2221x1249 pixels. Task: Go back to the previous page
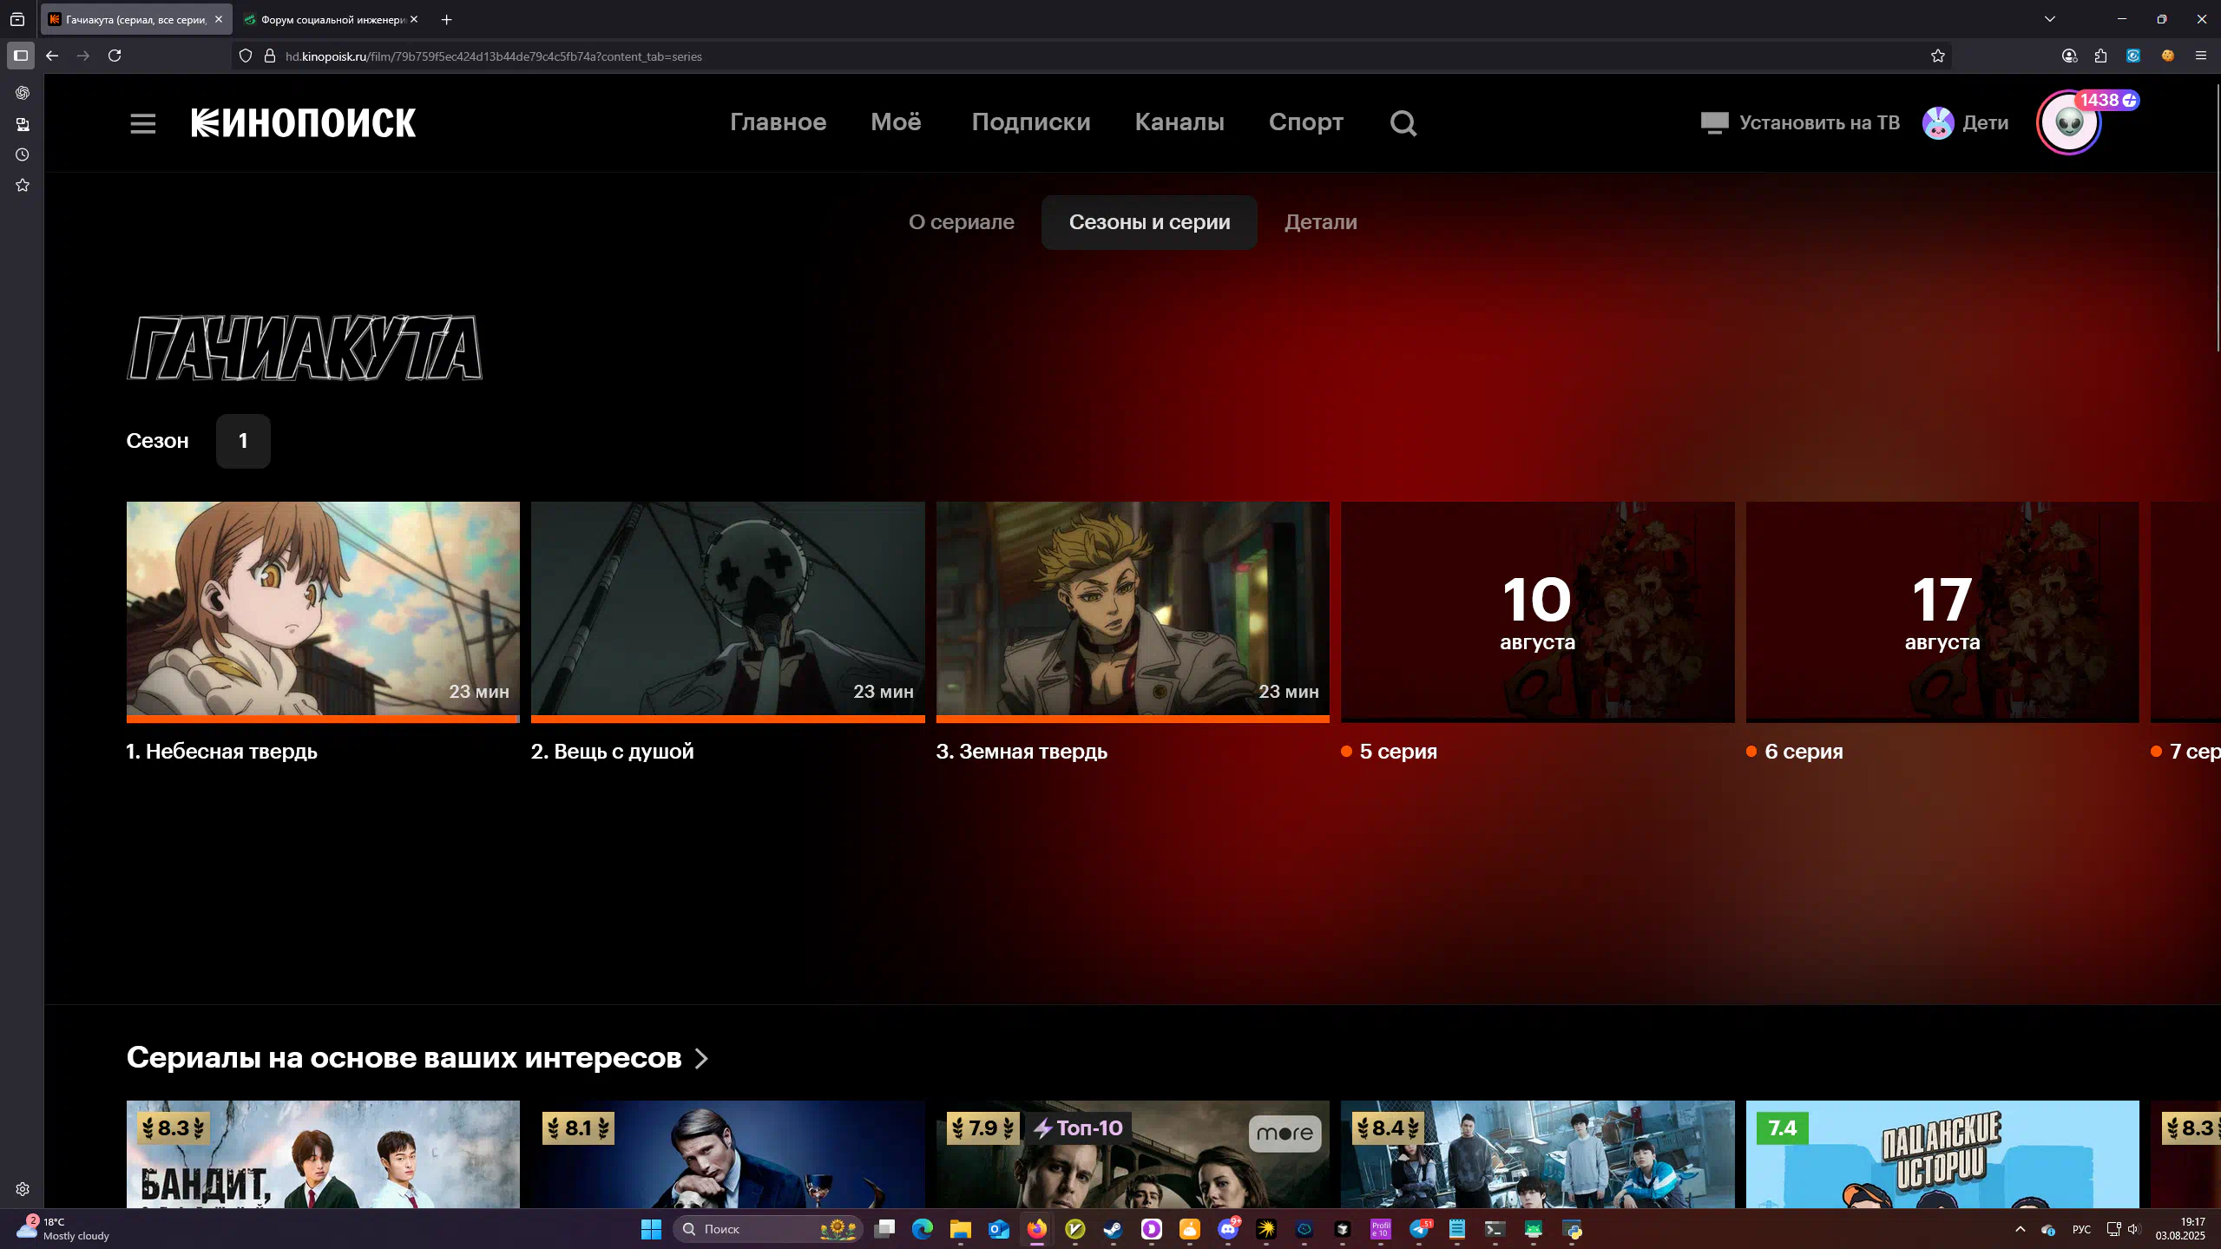[52, 56]
